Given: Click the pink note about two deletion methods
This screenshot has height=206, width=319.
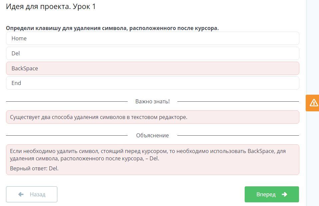Looking at the screenshot, I should point(152,117).
